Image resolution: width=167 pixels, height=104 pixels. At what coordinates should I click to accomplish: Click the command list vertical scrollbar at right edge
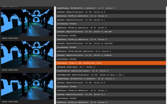(166, 55)
